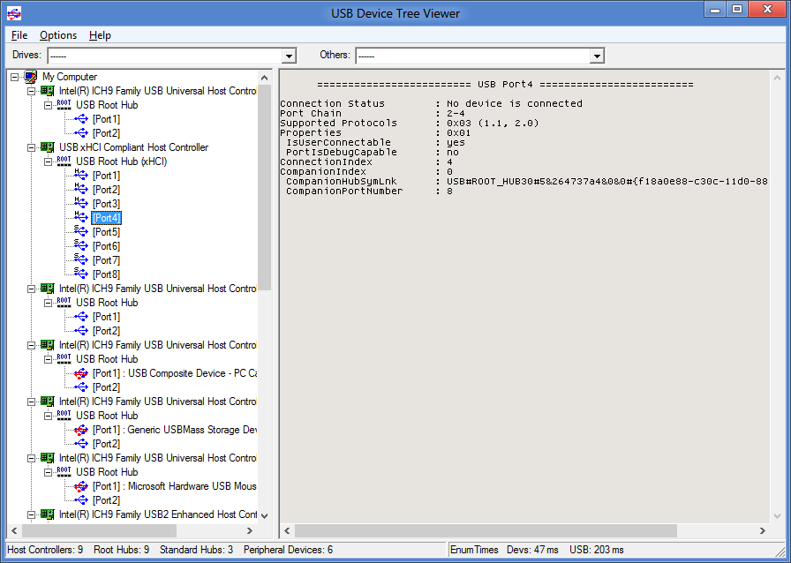Open the Drives dropdown list
The image size is (791, 563).
[289, 55]
